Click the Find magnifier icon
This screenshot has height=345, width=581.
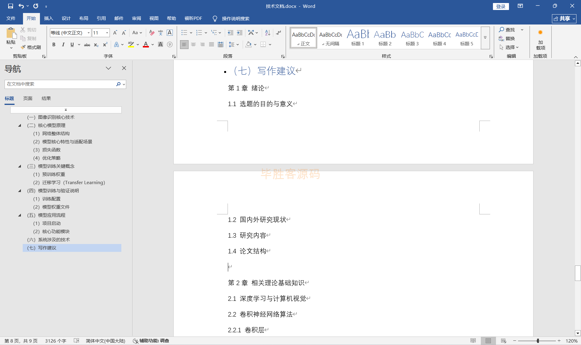[x=501, y=30]
